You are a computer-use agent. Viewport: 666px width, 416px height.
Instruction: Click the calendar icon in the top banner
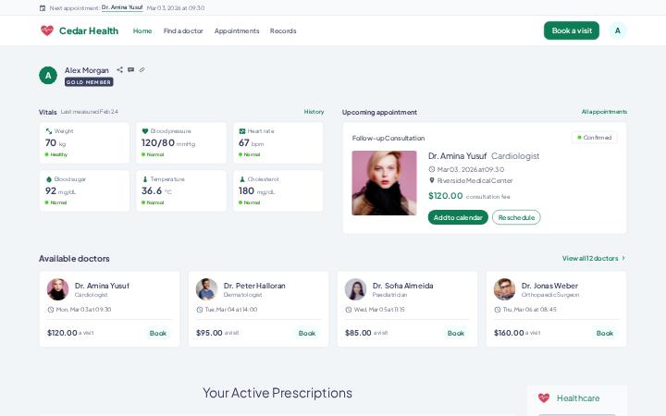(x=43, y=8)
